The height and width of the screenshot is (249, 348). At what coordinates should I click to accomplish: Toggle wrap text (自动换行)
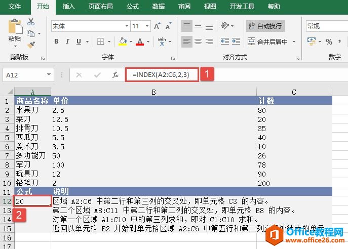(x=265, y=26)
